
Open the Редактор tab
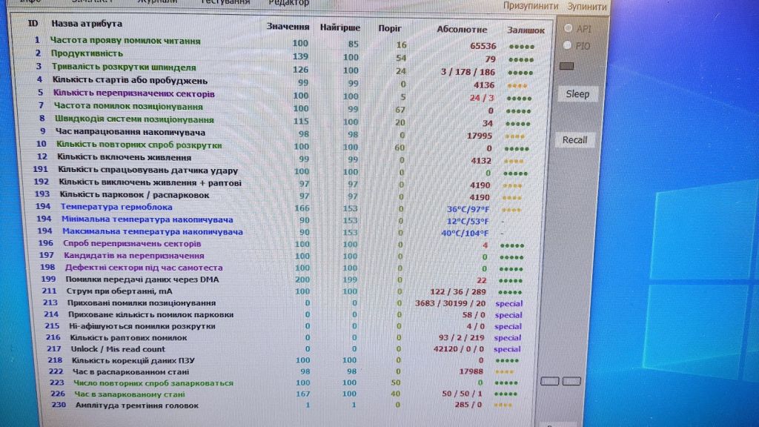pyautogui.click(x=288, y=3)
